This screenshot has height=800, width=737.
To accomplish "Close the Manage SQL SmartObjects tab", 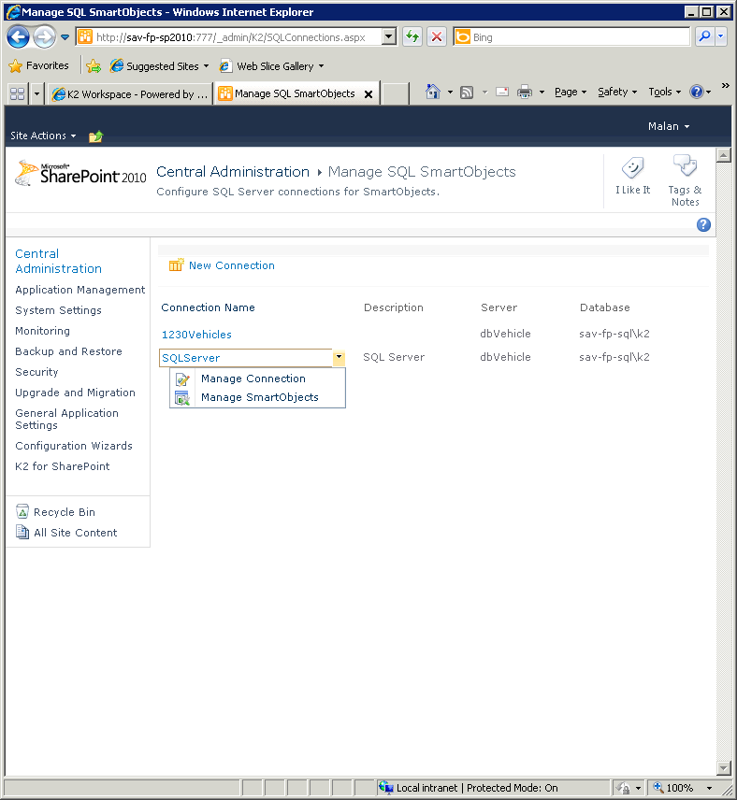I will (x=368, y=94).
